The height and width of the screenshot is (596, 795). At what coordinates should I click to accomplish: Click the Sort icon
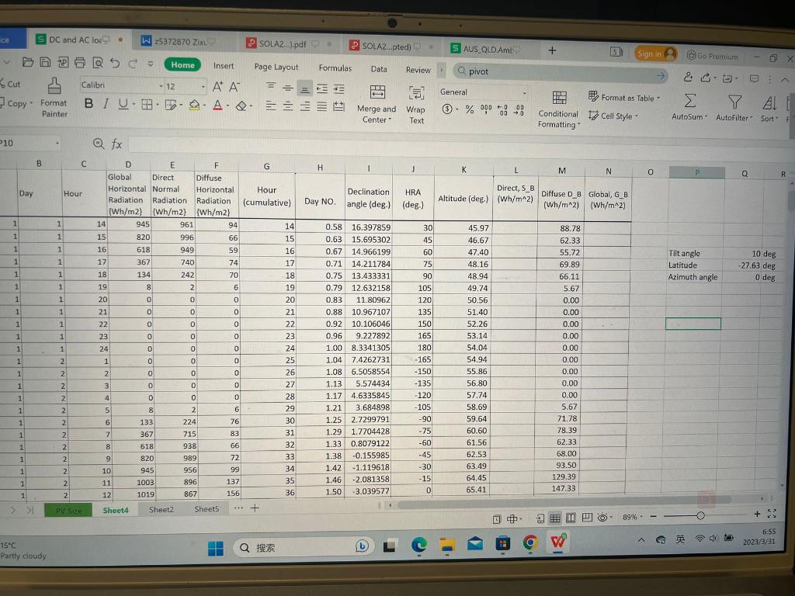click(769, 103)
